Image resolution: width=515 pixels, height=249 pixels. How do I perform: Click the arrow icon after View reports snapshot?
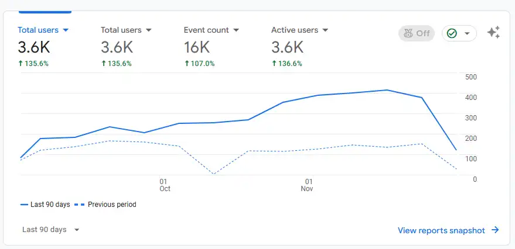495,230
